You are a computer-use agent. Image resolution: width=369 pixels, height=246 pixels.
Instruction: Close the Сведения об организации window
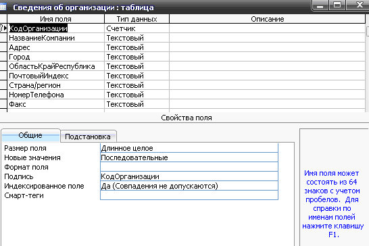[360, 5]
